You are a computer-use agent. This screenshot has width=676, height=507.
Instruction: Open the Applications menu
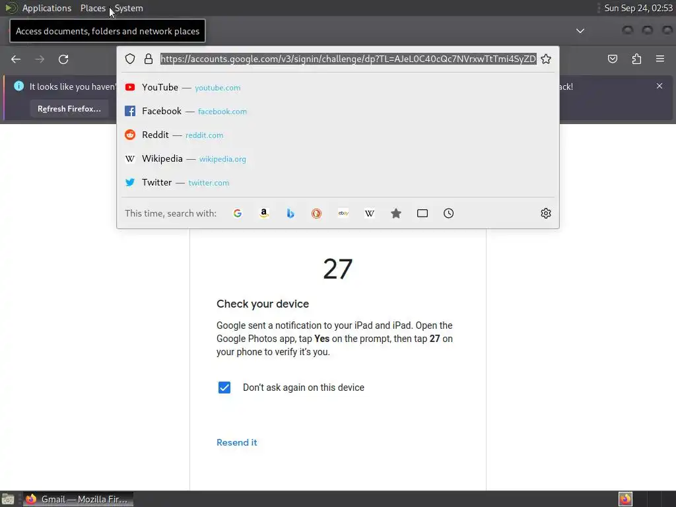pyautogui.click(x=47, y=8)
